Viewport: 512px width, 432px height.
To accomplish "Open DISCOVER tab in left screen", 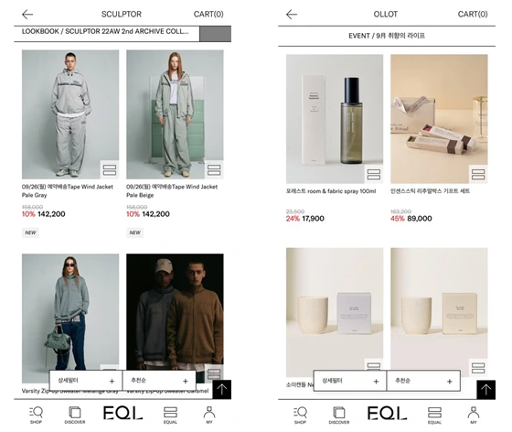I will pos(75,415).
